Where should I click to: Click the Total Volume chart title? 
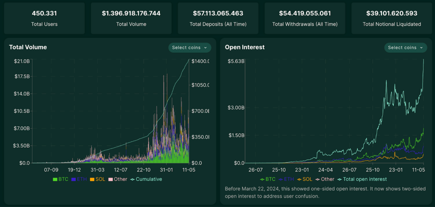tap(28, 47)
